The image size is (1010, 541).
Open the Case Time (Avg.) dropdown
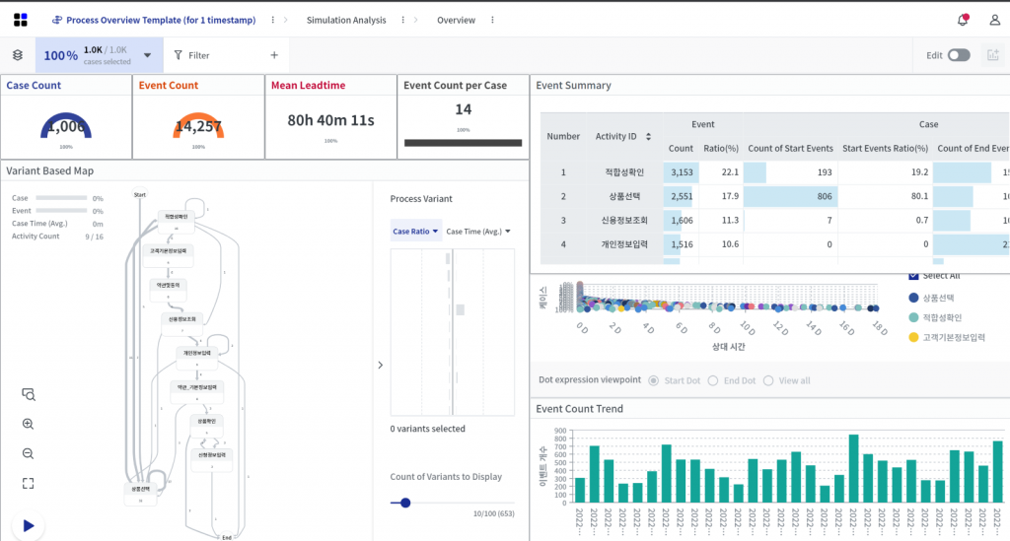[x=478, y=232]
